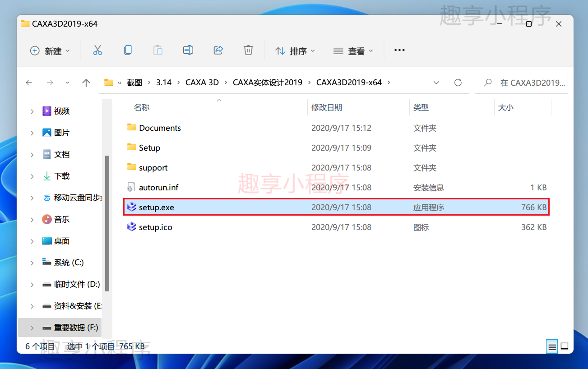Expand the 重要数据 (F:) drive node

(x=32, y=327)
